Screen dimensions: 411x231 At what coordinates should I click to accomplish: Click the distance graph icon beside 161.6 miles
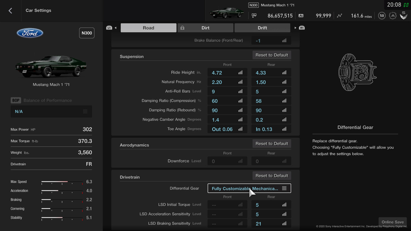(x=340, y=15)
